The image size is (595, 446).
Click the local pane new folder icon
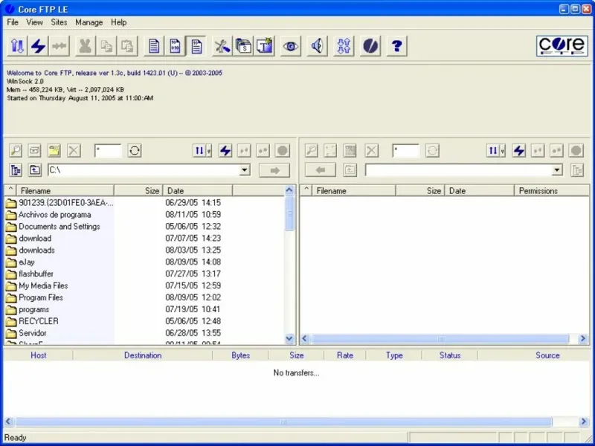pyautogui.click(x=54, y=151)
